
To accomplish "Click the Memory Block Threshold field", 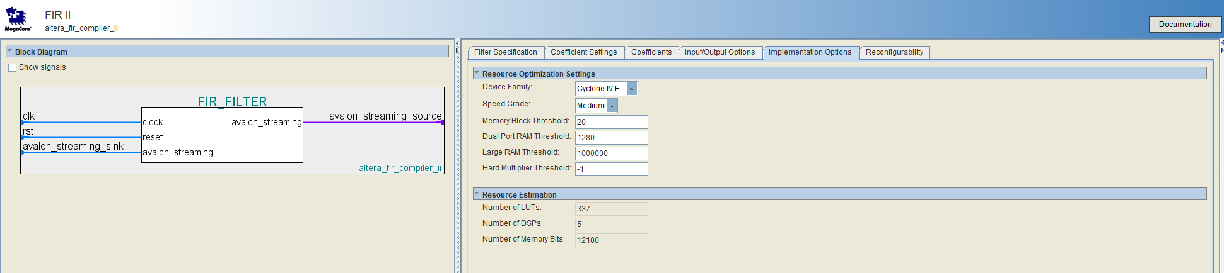I will pos(611,122).
